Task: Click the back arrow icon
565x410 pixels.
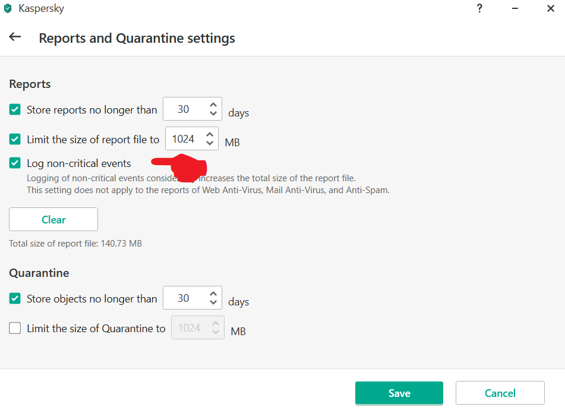Action: coord(15,37)
